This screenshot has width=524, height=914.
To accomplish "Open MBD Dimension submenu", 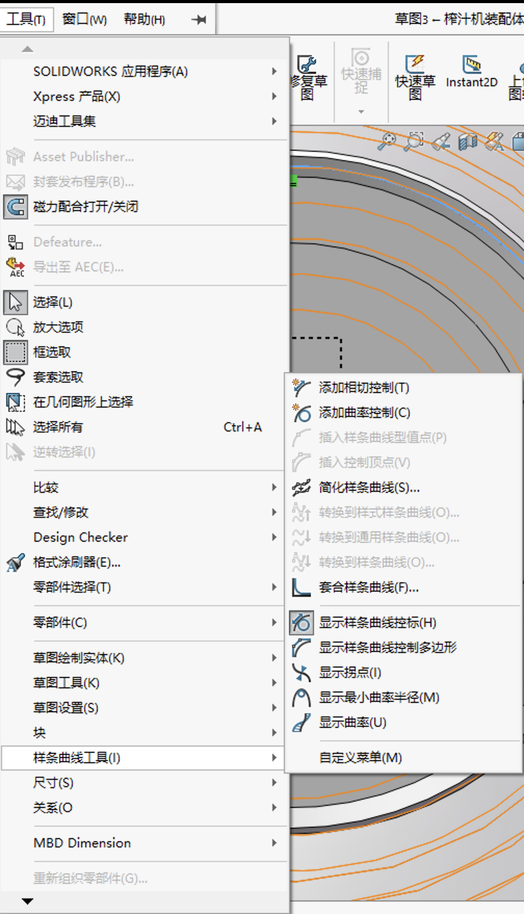I will pyautogui.click(x=145, y=843).
